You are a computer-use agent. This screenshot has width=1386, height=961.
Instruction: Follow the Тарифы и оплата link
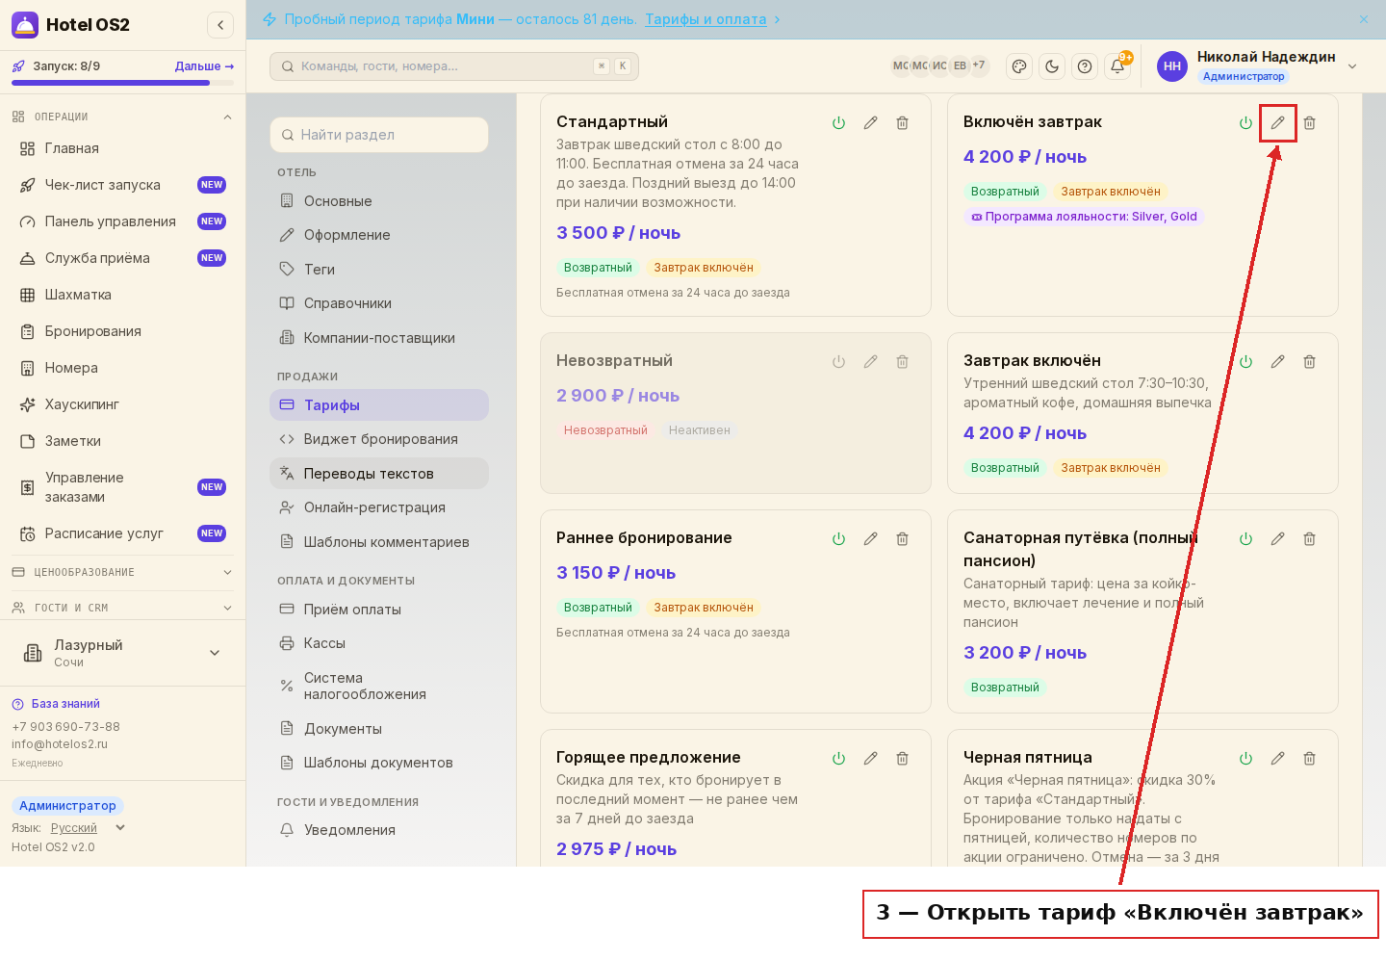tap(706, 19)
